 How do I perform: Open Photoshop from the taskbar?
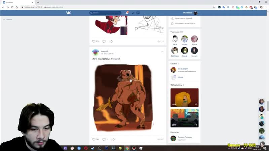[106, 148]
